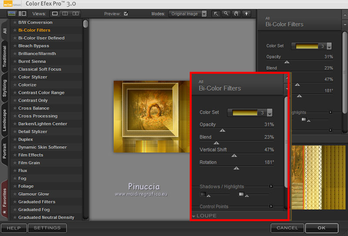Star the Graduated Fog filter
This screenshot has height=236, width=348.
tap(15, 209)
